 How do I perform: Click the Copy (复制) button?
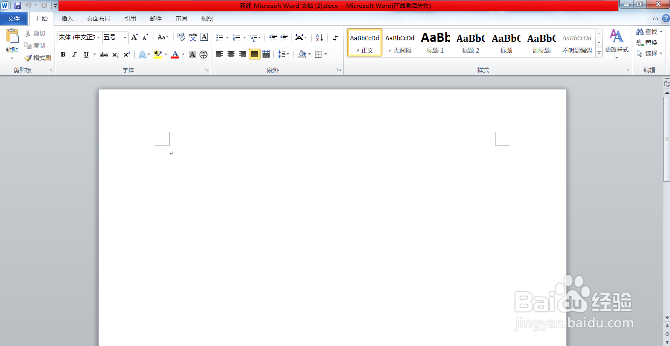(x=35, y=45)
